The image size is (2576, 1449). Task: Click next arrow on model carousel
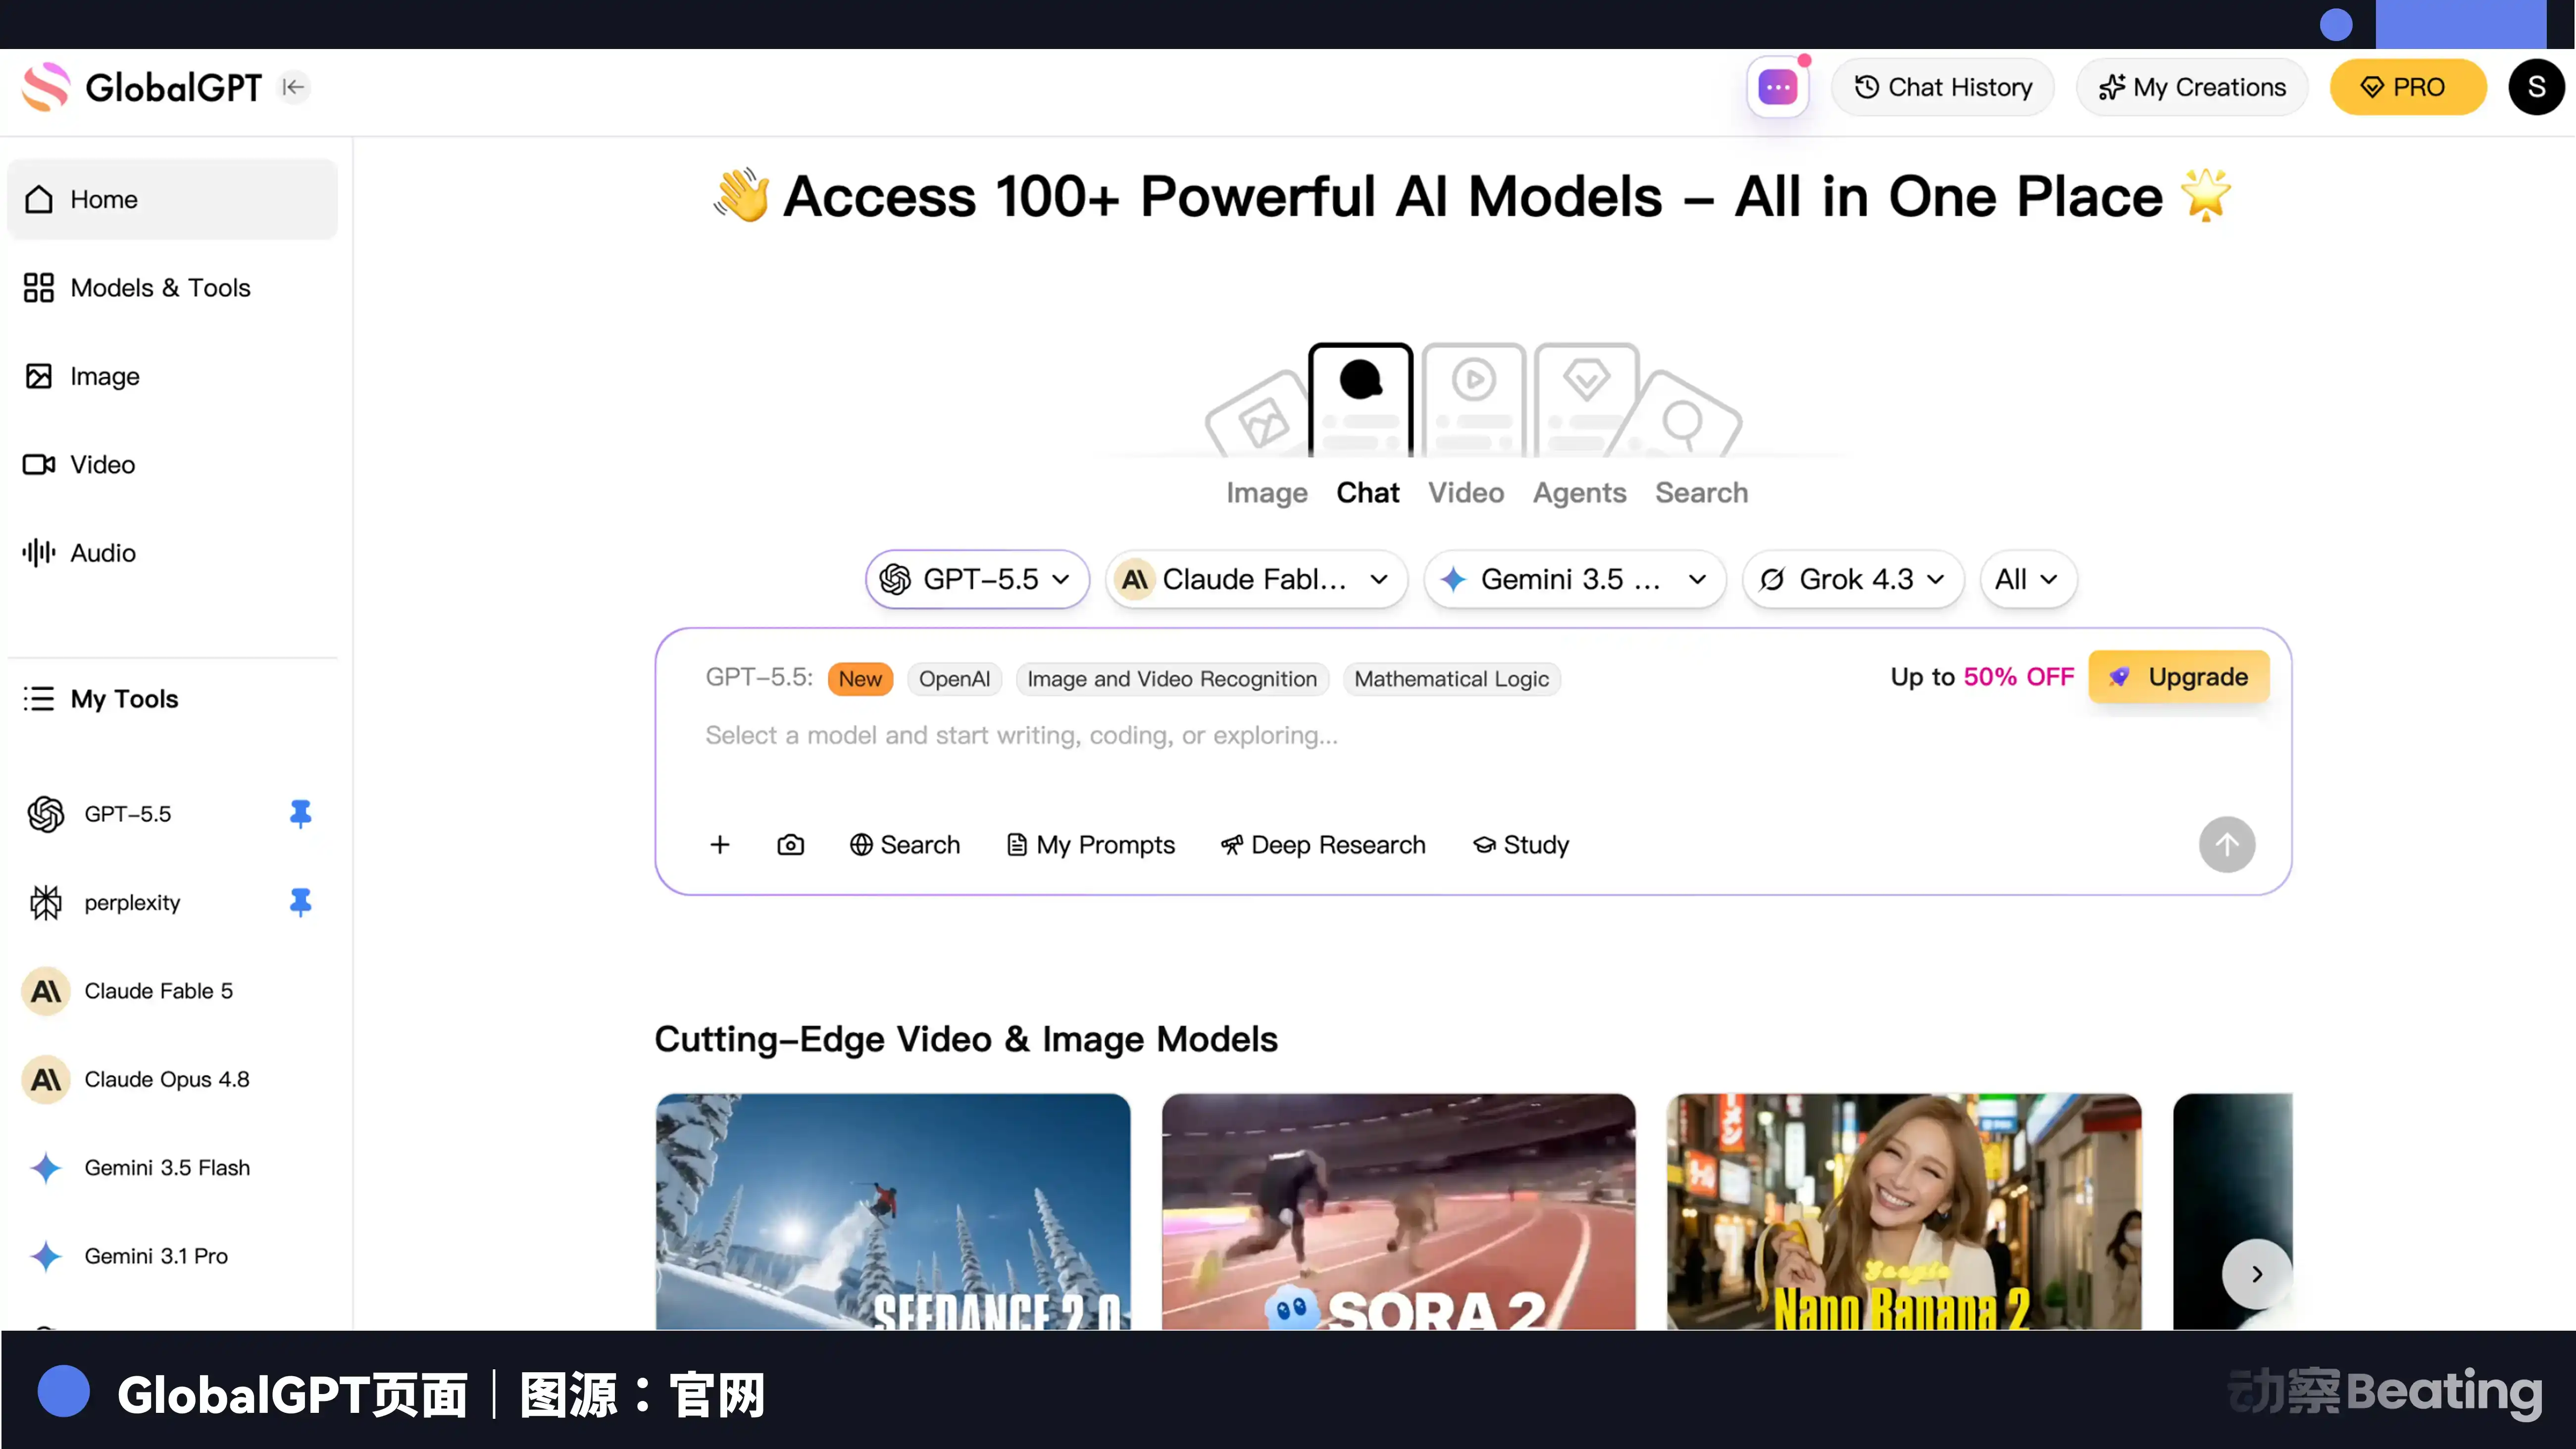coord(2255,1273)
